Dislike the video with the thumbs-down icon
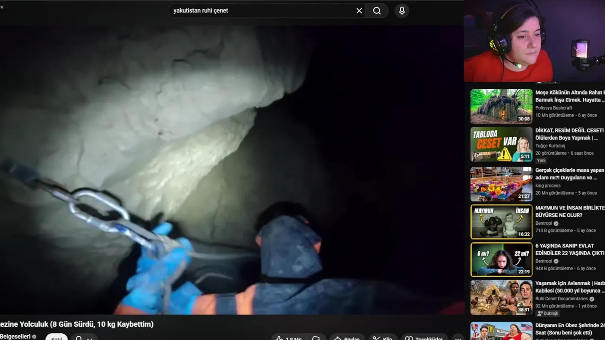The width and height of the screenshot is (605, 340). [x=316, y=337]
